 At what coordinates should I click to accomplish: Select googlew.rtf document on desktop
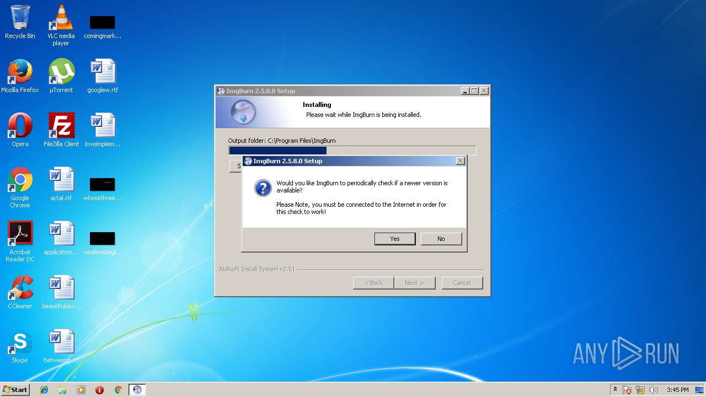point(103,76)
